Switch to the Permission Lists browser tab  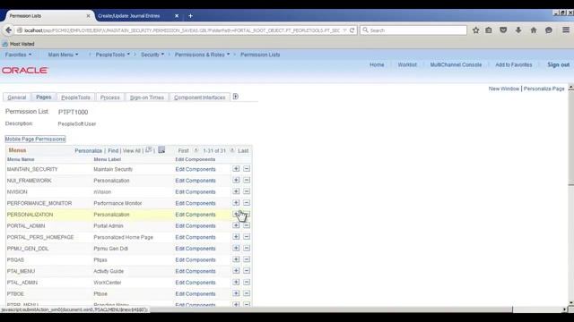48,16
